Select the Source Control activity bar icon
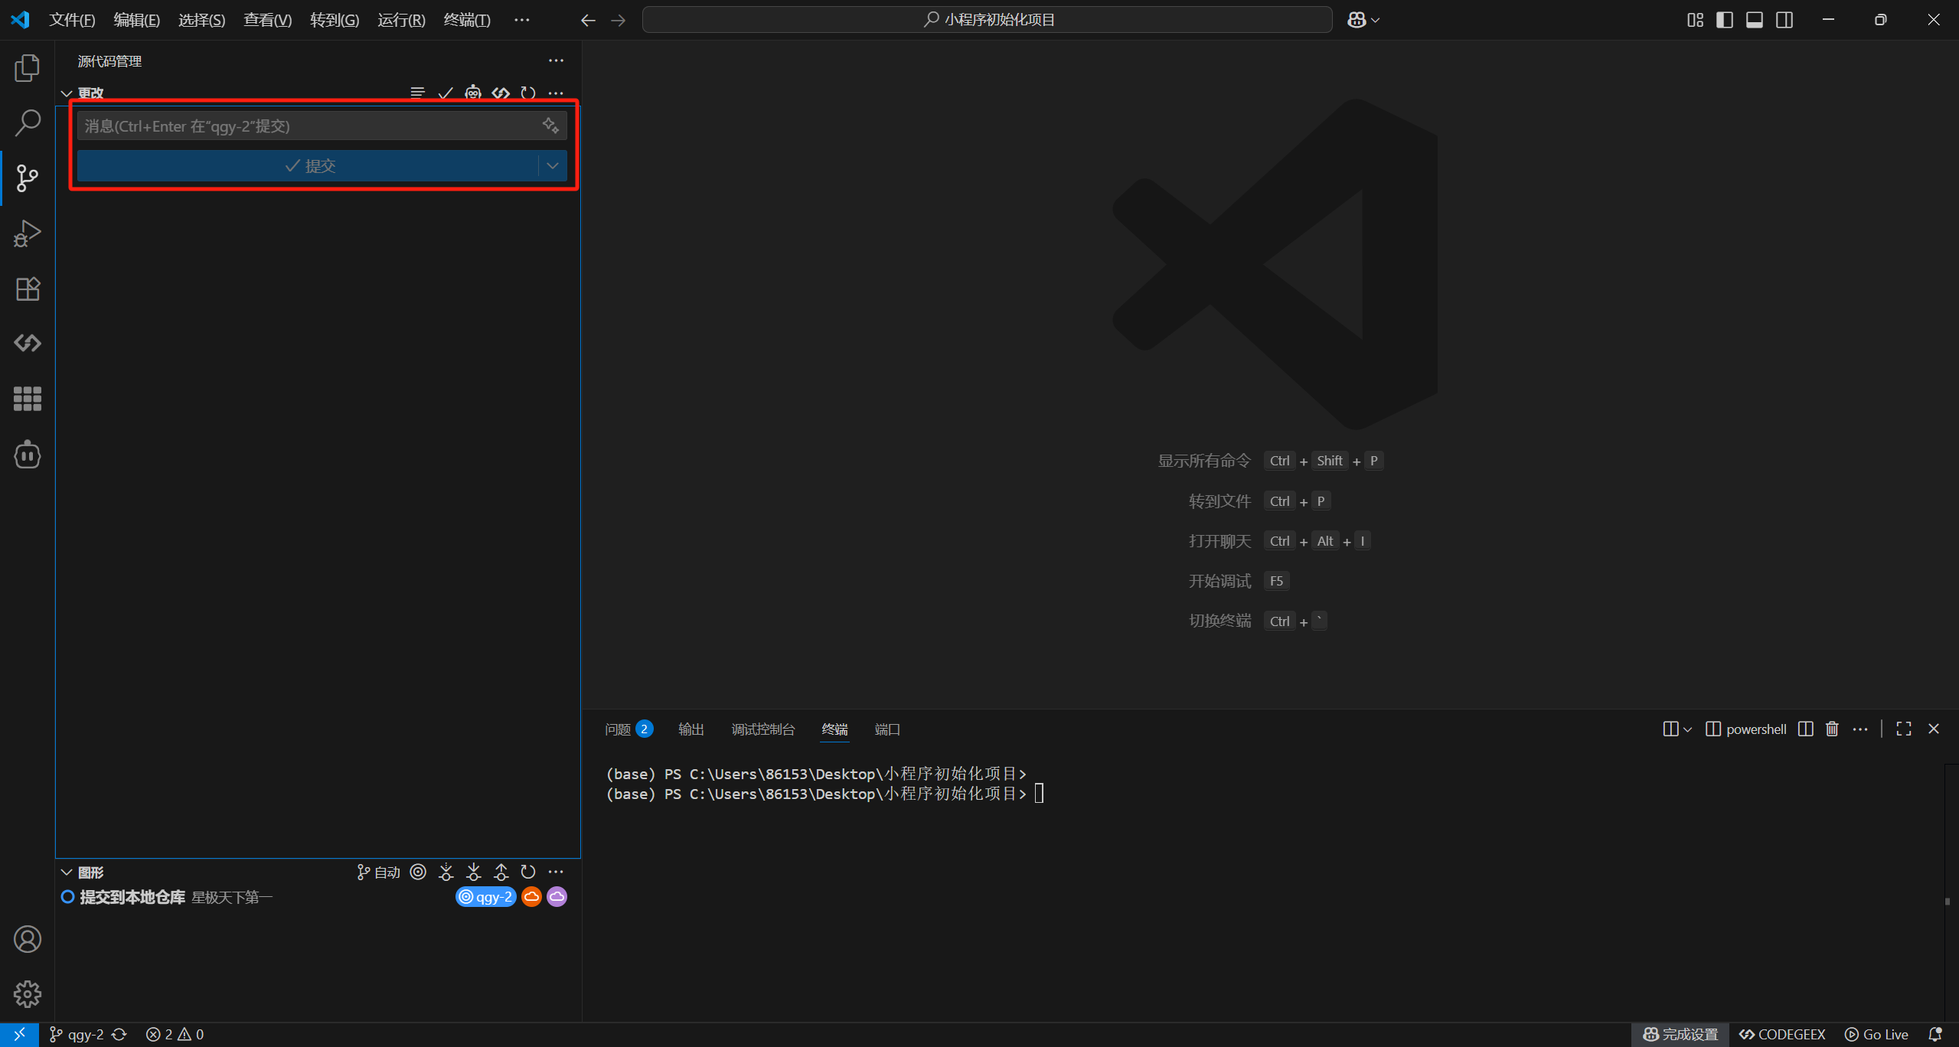 (28, 178)
